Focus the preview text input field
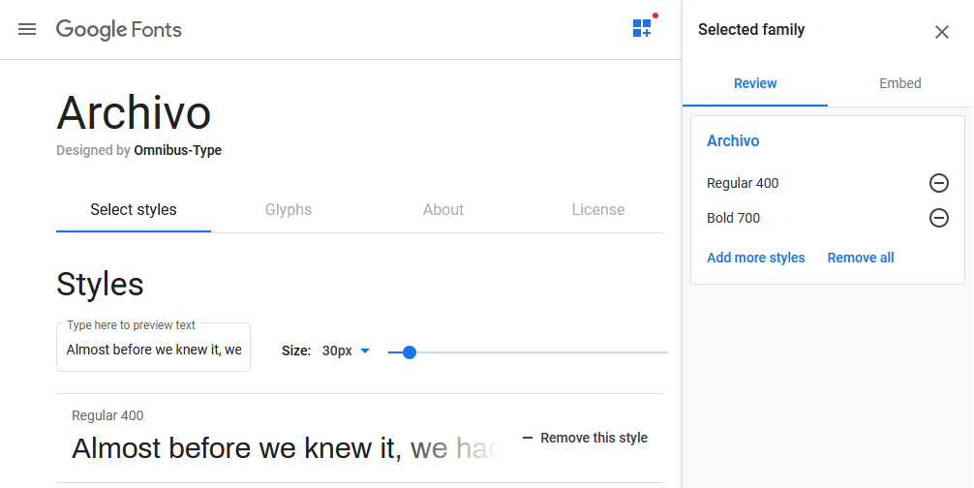974x488 pixels. coord(153,347)
